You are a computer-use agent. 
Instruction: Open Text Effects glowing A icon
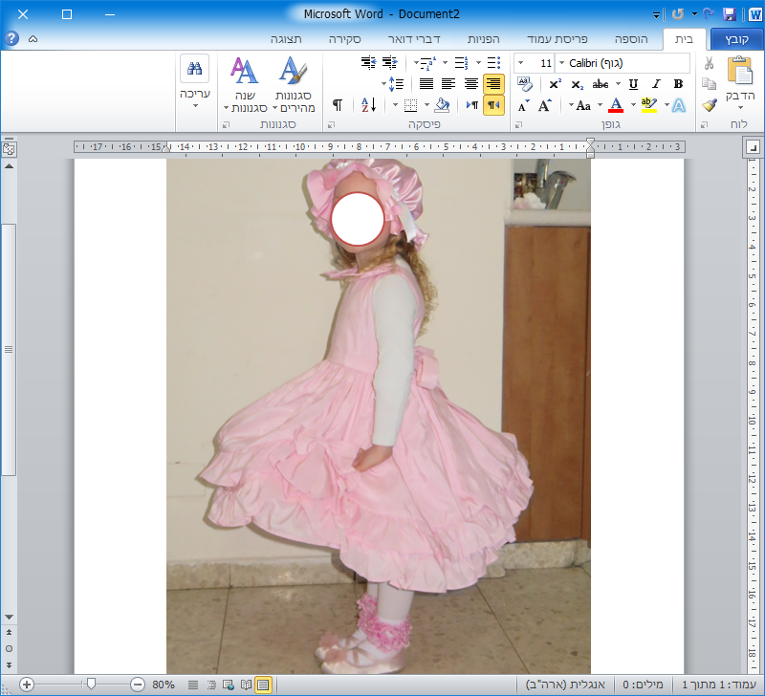click(x=679, y=105)
